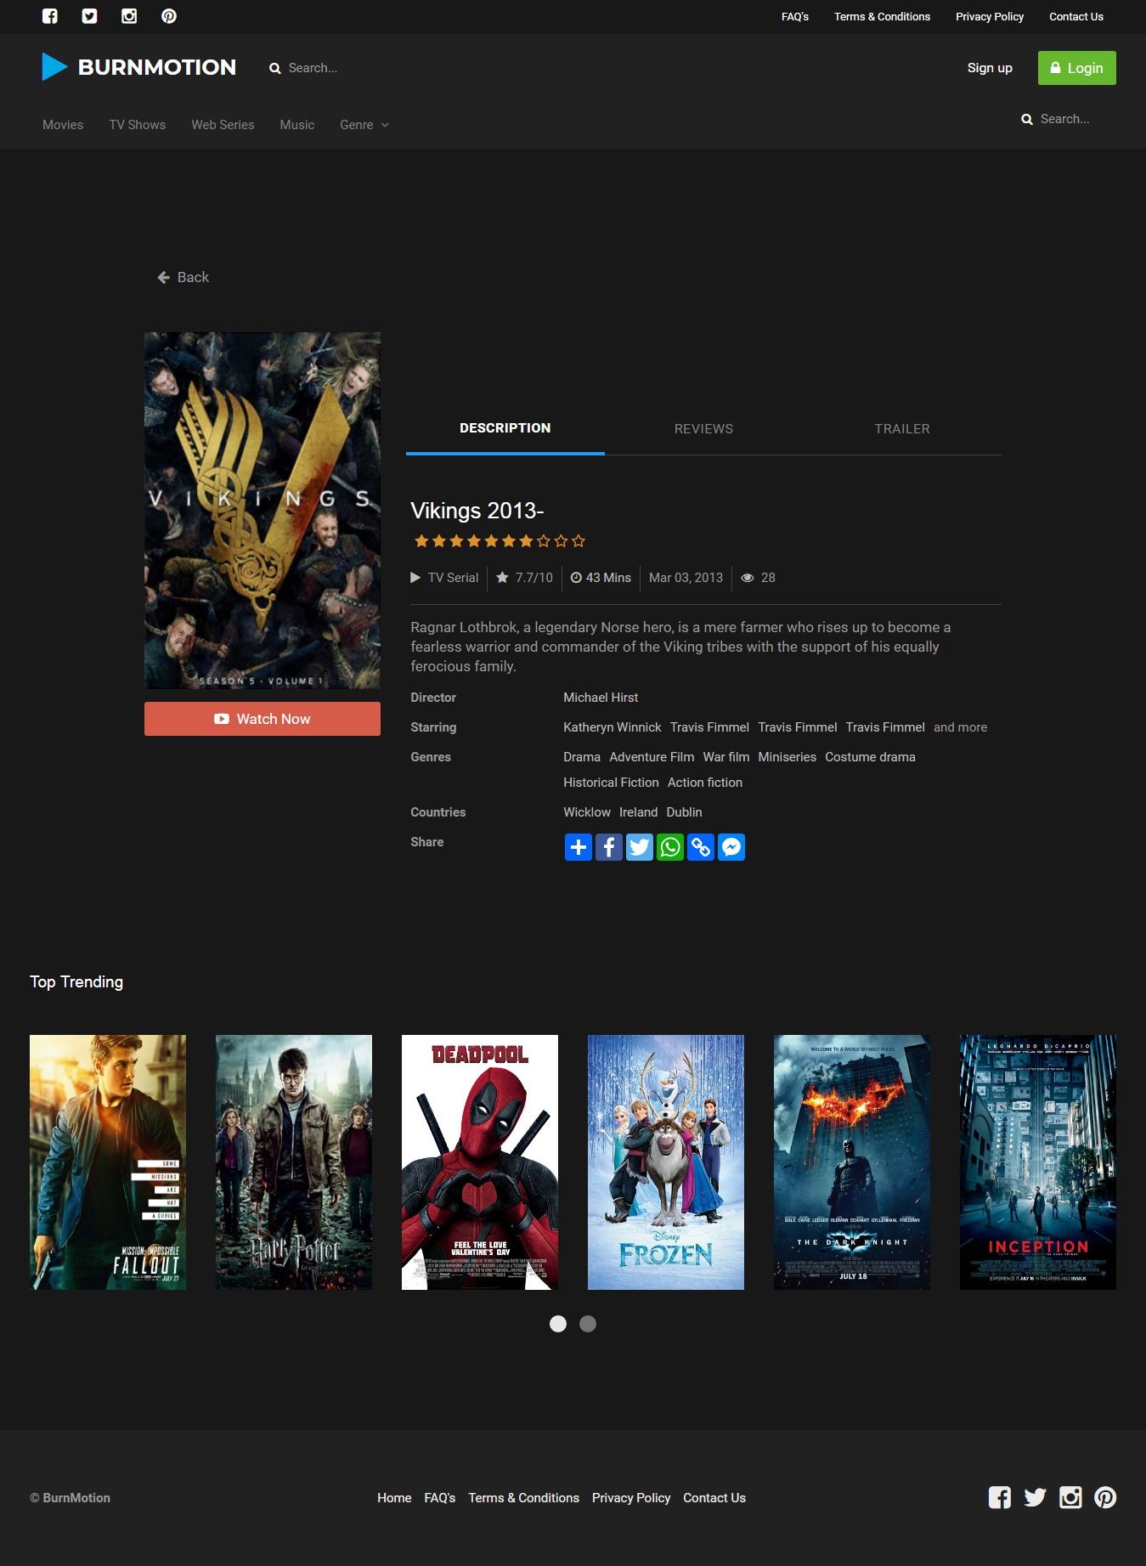
Task: Open footer Twitter icon
Action: 1035,1497
